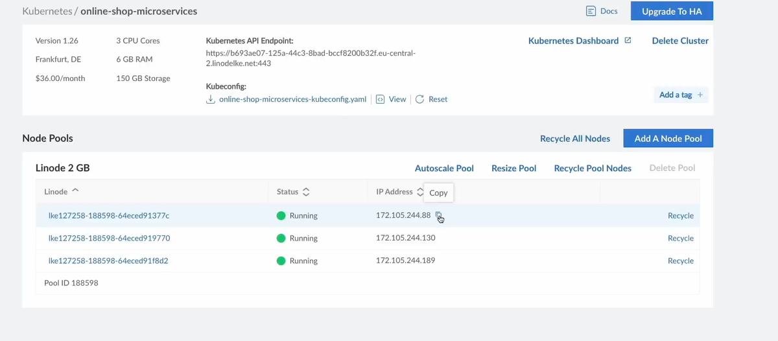
Task: Click the external link icon beside Kubernetes Dashboard
Action: click(x=628, y=40)
